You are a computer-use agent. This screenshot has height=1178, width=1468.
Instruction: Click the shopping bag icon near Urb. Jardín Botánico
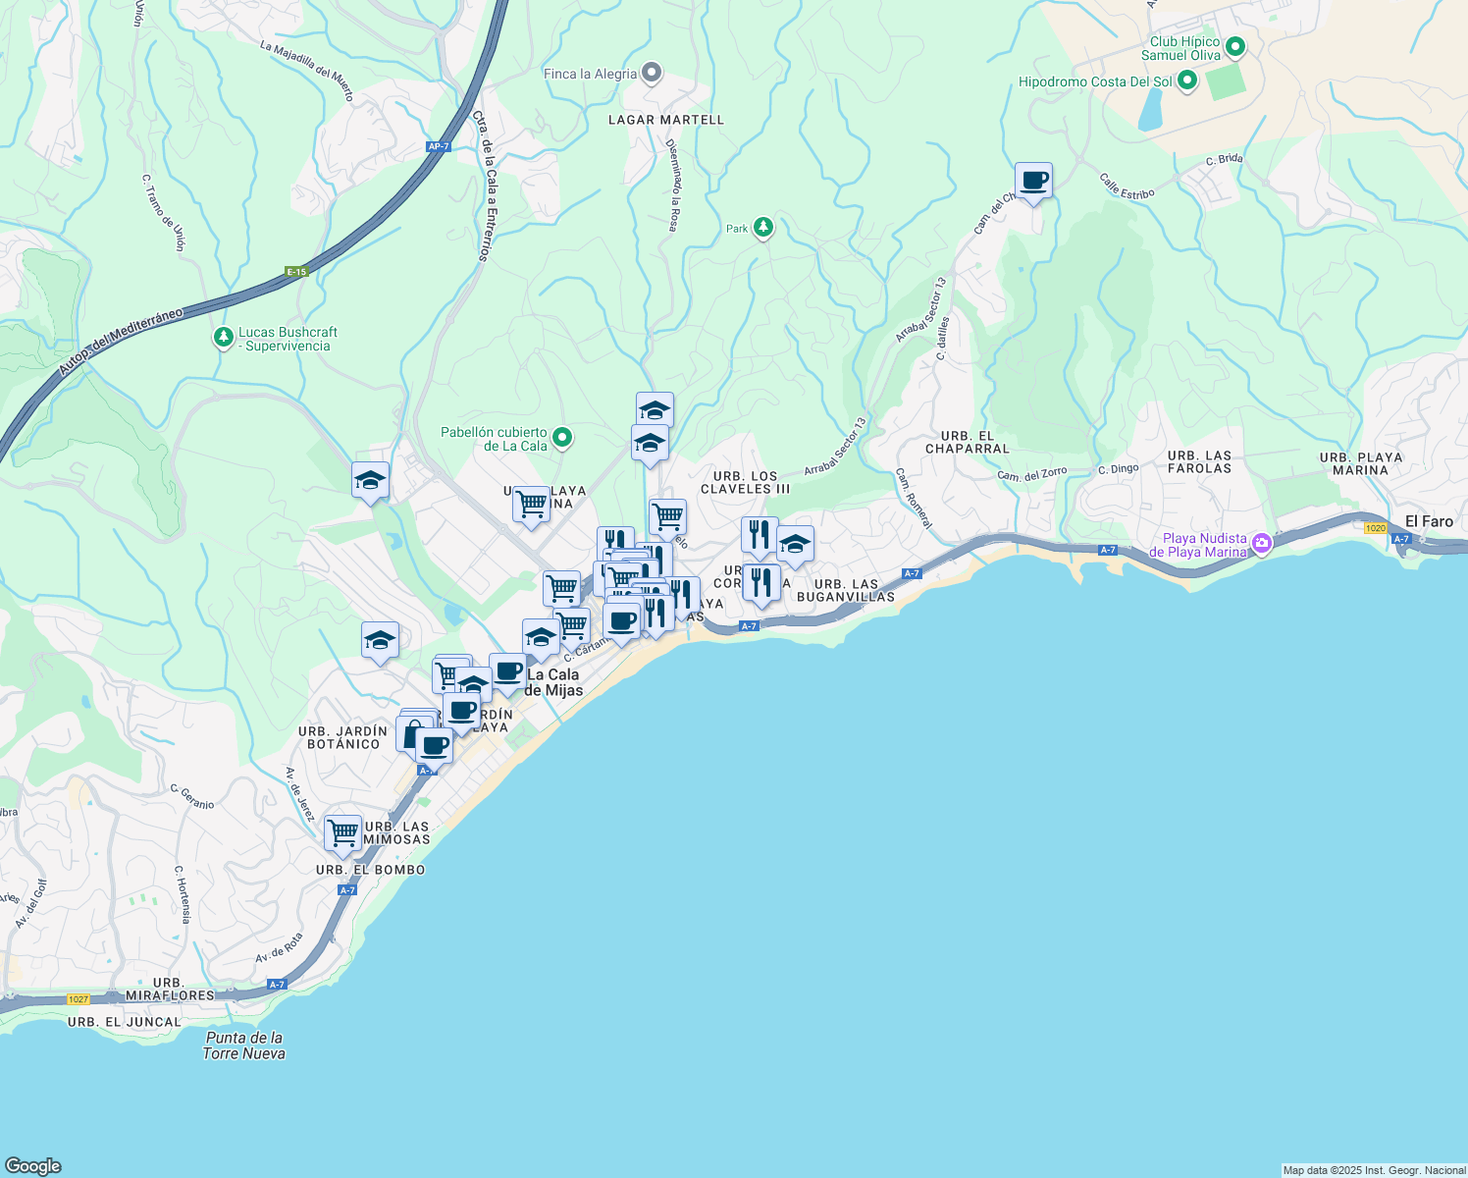click(412, 734)
